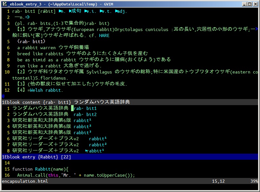Maximize the GVIM window

pyautogui.click(x=250, y=4)
